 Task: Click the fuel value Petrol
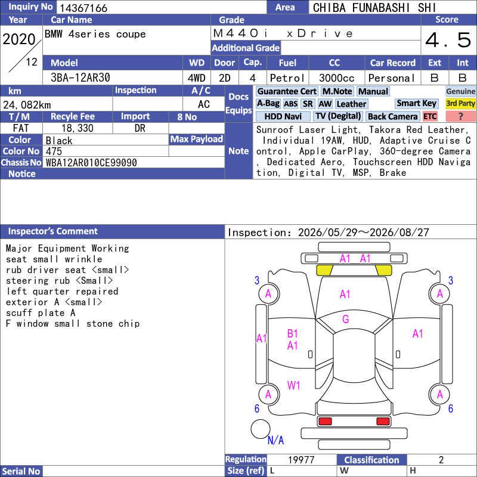287,78
